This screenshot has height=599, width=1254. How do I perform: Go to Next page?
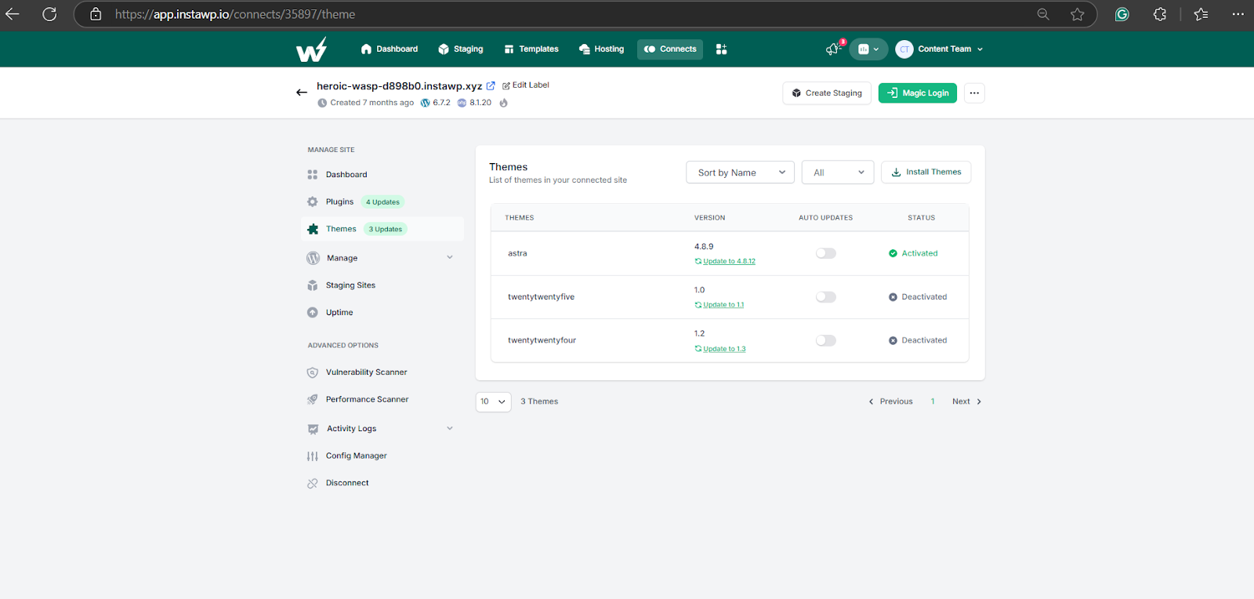tap(967, 401)
